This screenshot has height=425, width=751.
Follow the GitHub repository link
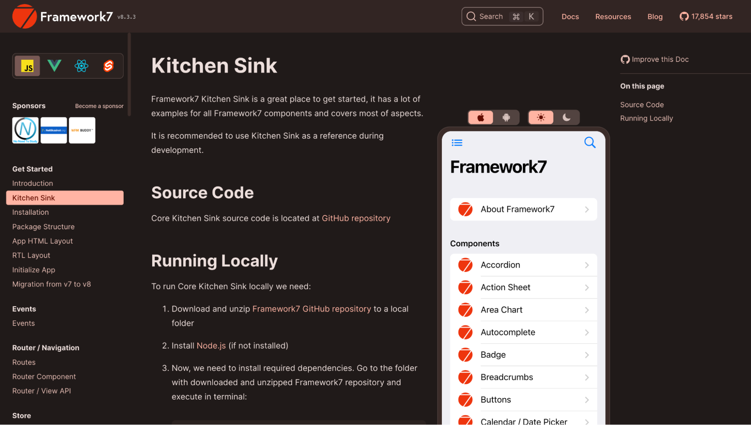(356, 218)
